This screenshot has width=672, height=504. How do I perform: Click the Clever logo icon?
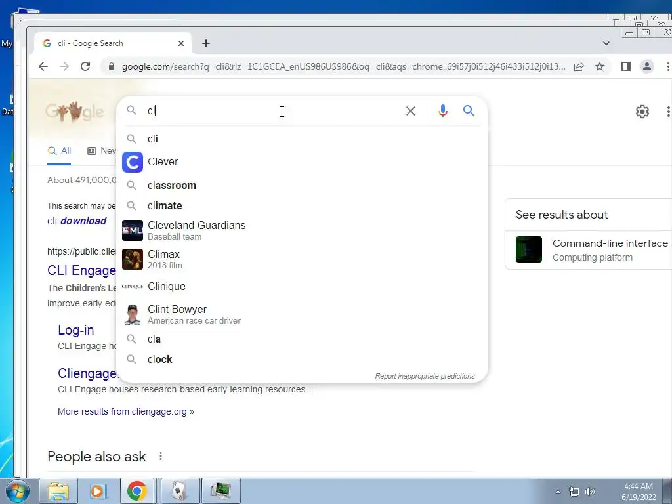click(133, 162)
